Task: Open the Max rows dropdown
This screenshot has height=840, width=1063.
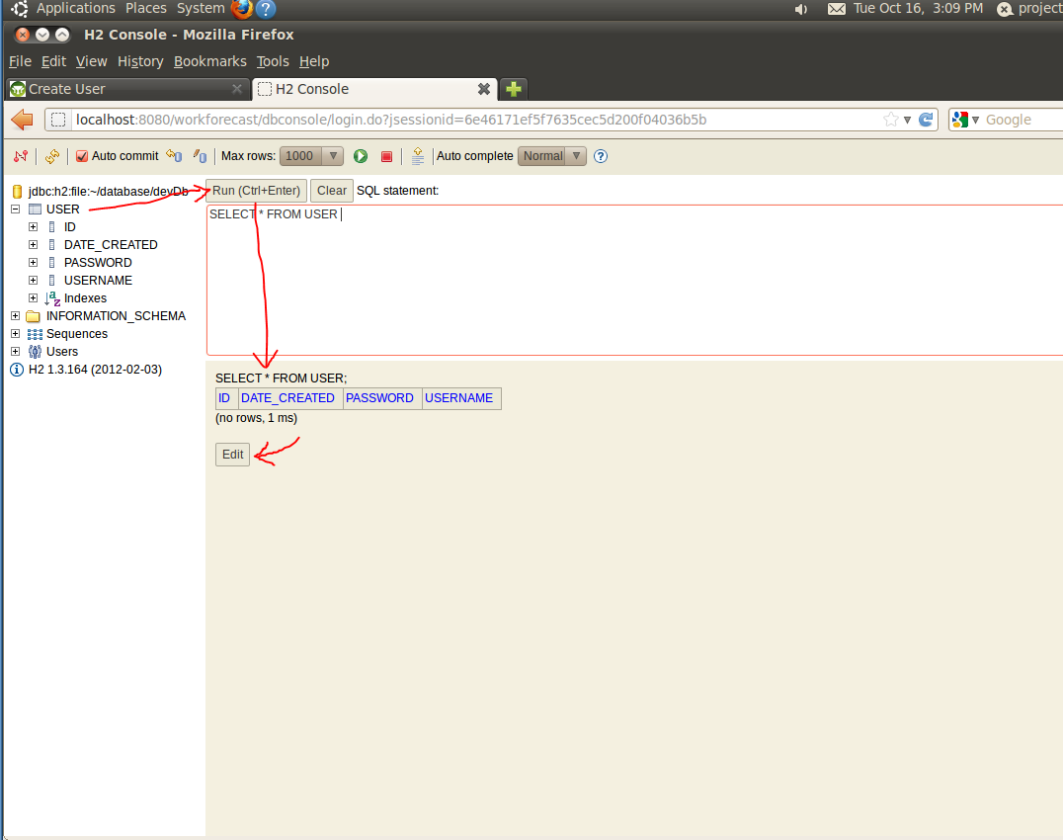Action: tap(312, 156)
